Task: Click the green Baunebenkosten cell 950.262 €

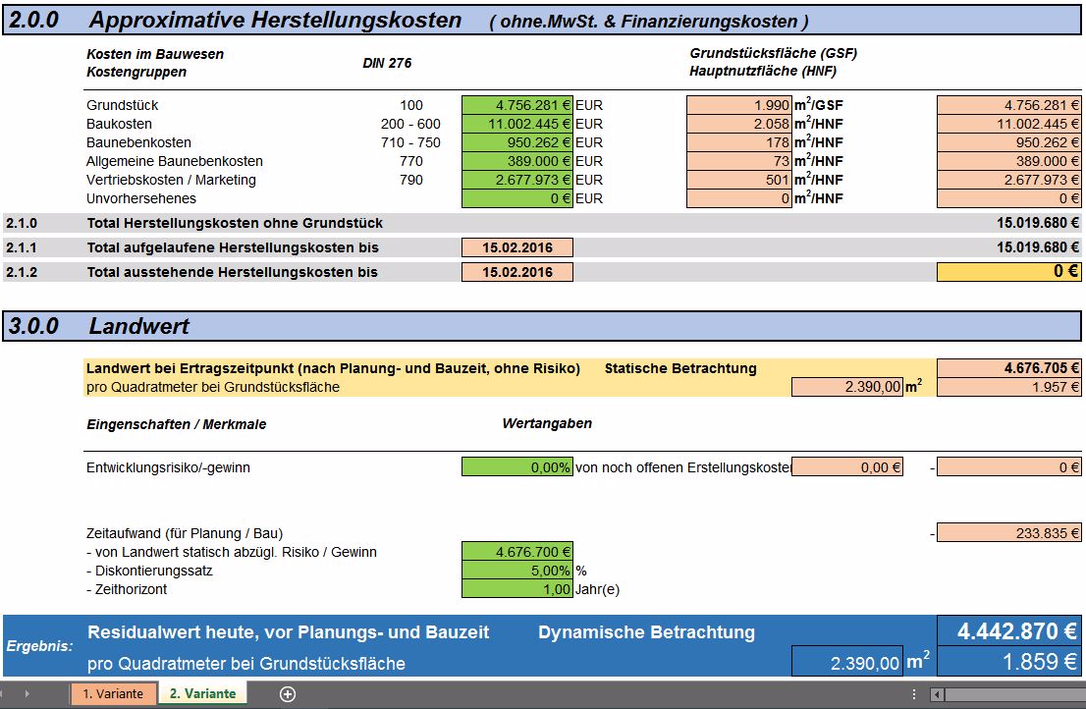Action: click(x=517, y=142)
